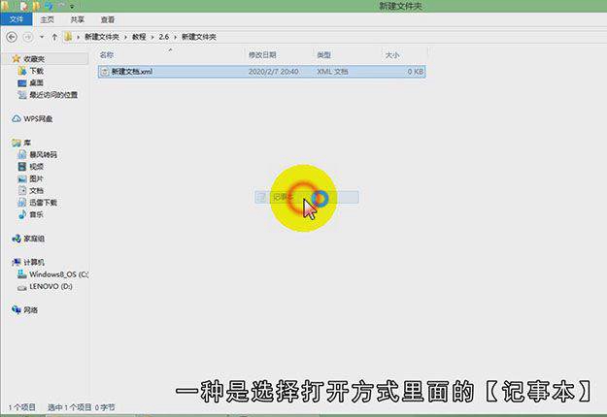Click the 图片 library icon

coord(22,178)
